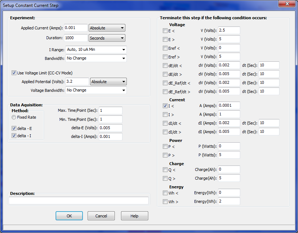Select the Q > Charge(Ah) value field
Screen dimensions: 298x233
click(229, 178)
